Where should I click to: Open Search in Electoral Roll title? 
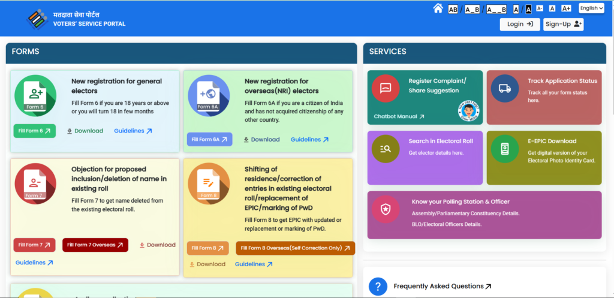point(441,142)
